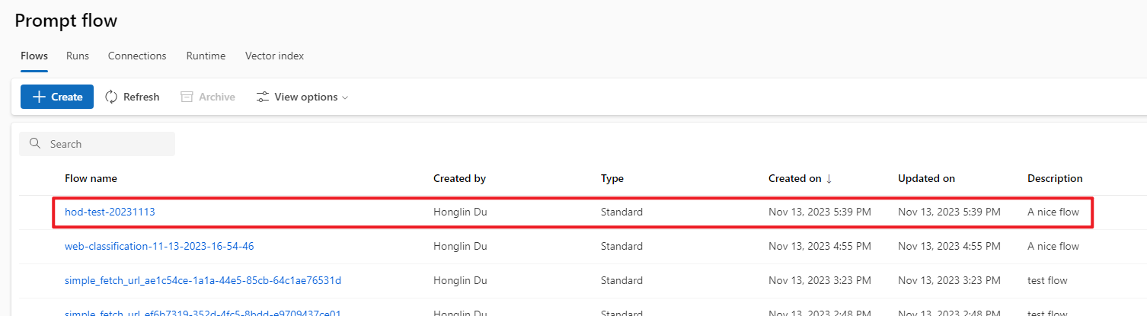Open the Connections tab
The height and width of the screenshot is (316, 1147).
click(x=137, y=56)
